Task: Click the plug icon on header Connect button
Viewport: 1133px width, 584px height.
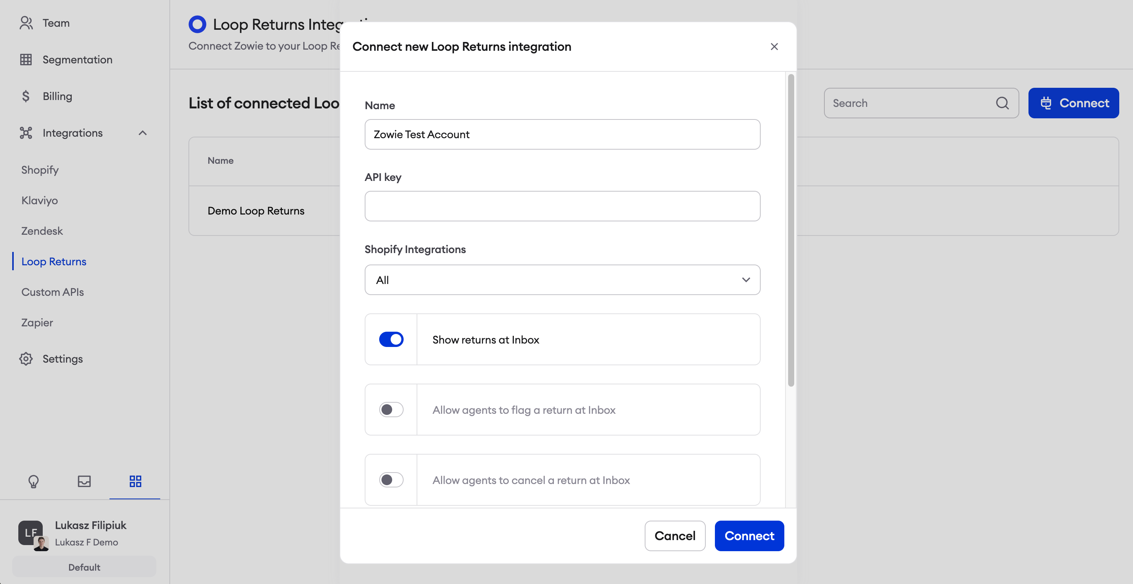Action: pyautogui.click(x=1046, y=103)
